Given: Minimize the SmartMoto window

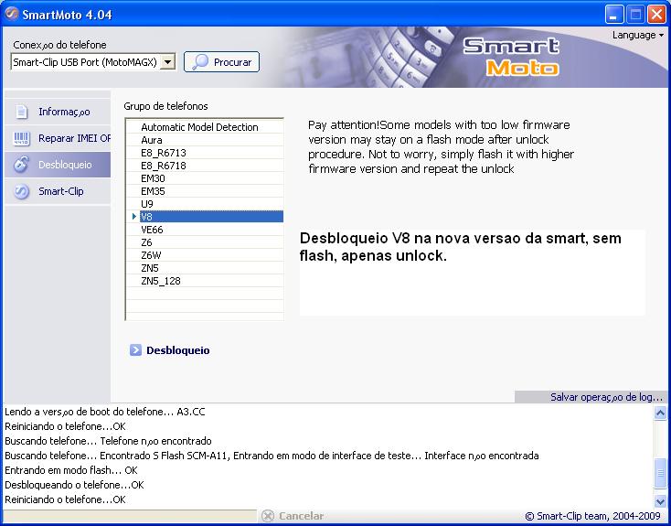Looking at the screenshot, I should (614, 15).
